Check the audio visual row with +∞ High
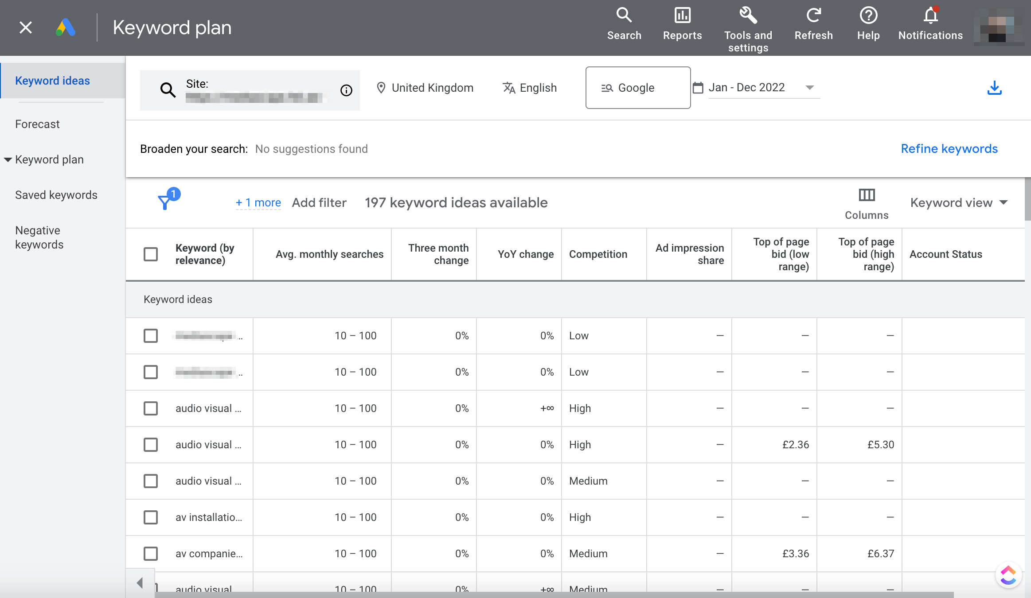The height and width of the screenshot is (598, 1031). 151,408
